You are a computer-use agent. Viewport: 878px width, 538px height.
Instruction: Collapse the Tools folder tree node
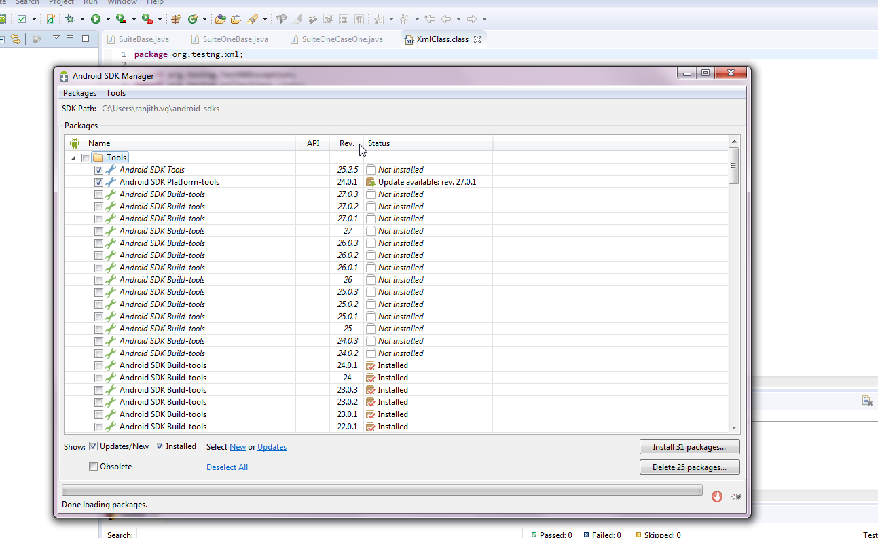click(73, 158)
